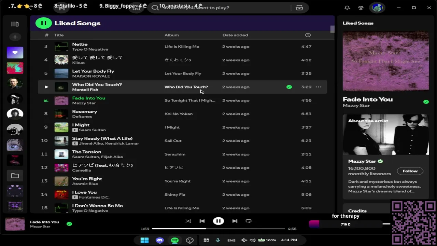Open the album link 'Koi No Yokan'
437x246 pixels.
[179, 114]
